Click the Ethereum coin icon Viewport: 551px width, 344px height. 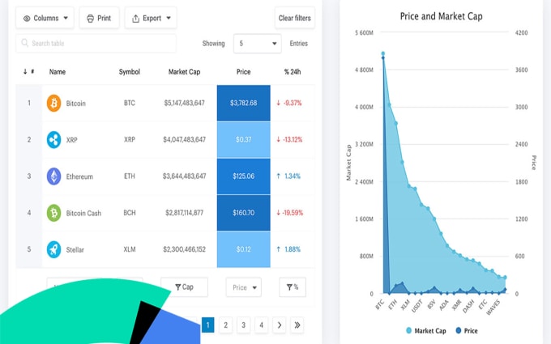[x=53, y=176]
